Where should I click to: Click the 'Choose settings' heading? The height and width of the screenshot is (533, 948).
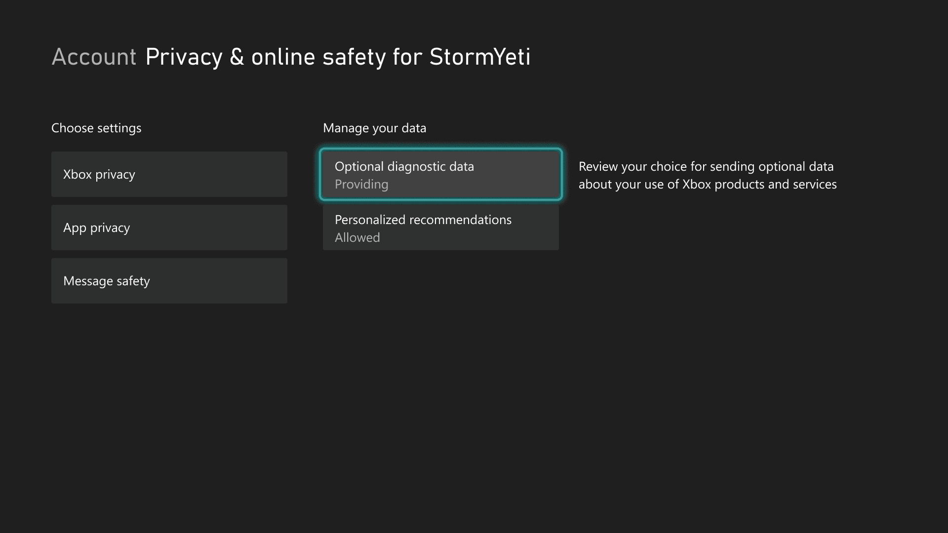tap(96, 128)
